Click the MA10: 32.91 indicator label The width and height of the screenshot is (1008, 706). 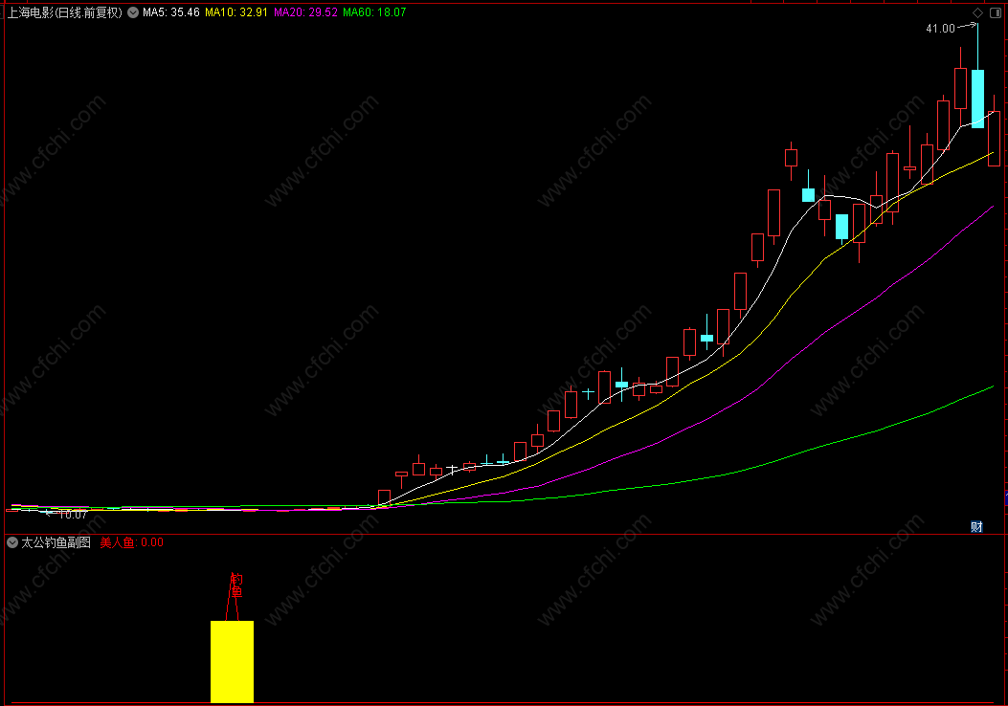(x=235, y=12)
